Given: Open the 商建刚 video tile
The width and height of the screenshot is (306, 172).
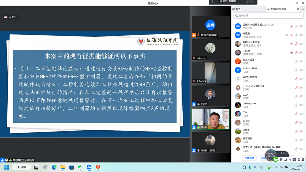Looking at the screenshot, I should tap(210, 119).
